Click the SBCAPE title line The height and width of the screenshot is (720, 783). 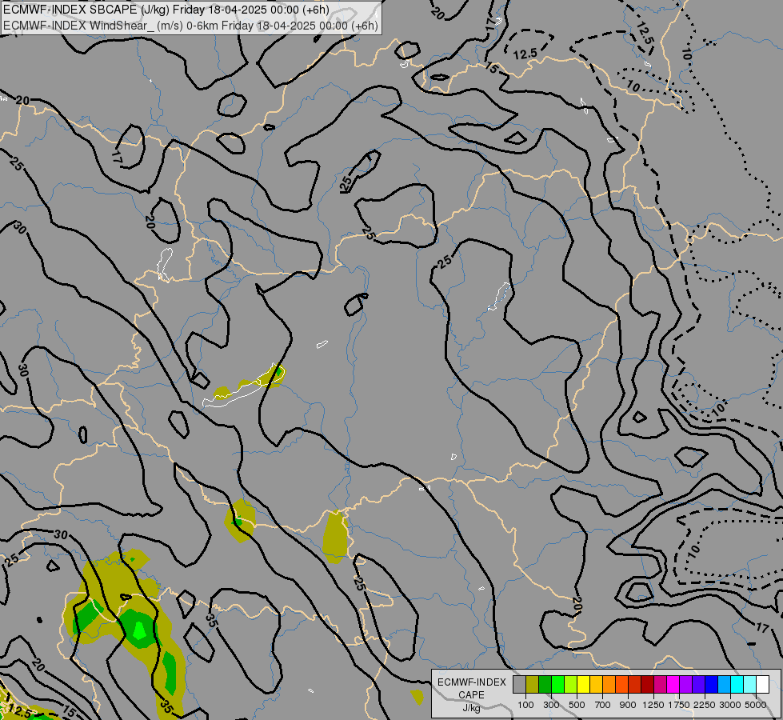(x=166, y=10)
